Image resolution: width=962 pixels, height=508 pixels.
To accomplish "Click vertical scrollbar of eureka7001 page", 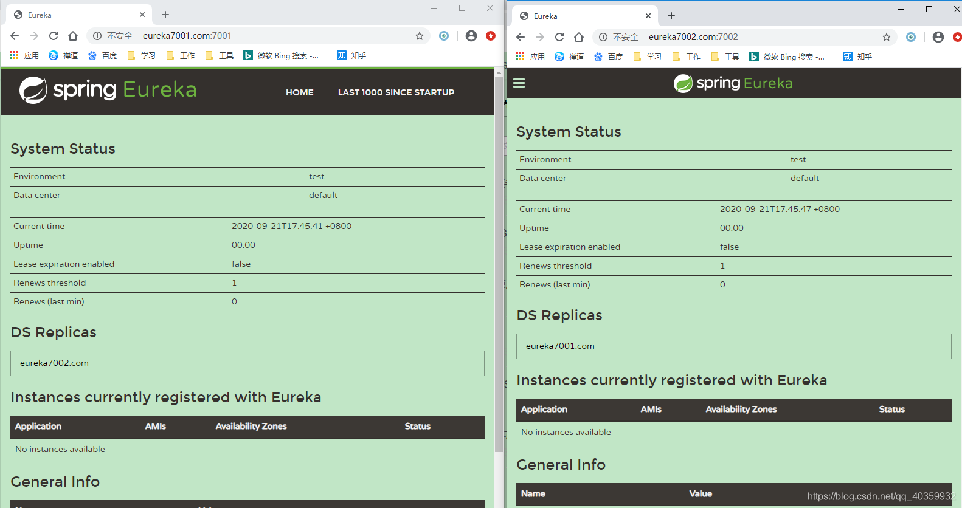I will click(499, 264).
